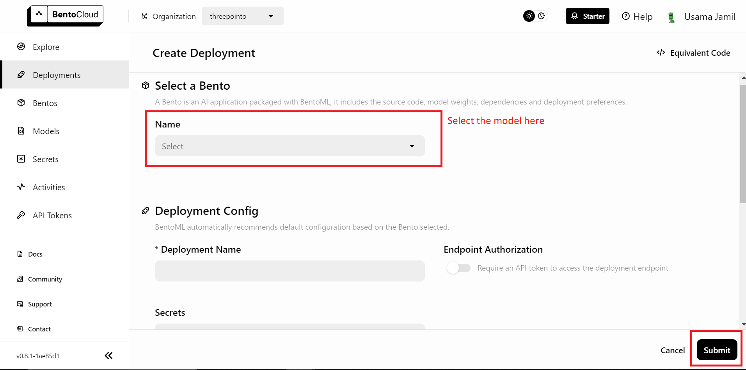Click the BentoCloud logo
This screenshot has width=746, height=370.
pos(65,16)
